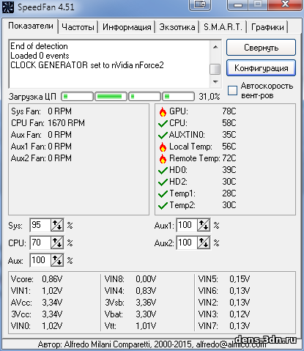The width and height of the screenshot is (304, 351).
Task: Click the 'End of detection' log line
Action: coord(39,46)
